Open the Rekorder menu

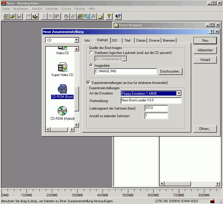[x=52, y=9]
